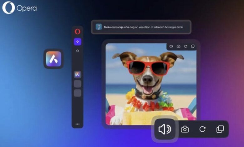This screenshot has height=147, width=244.
Task: Click the small regenerate arrow icon above the image
Action: tap(186, 46)
